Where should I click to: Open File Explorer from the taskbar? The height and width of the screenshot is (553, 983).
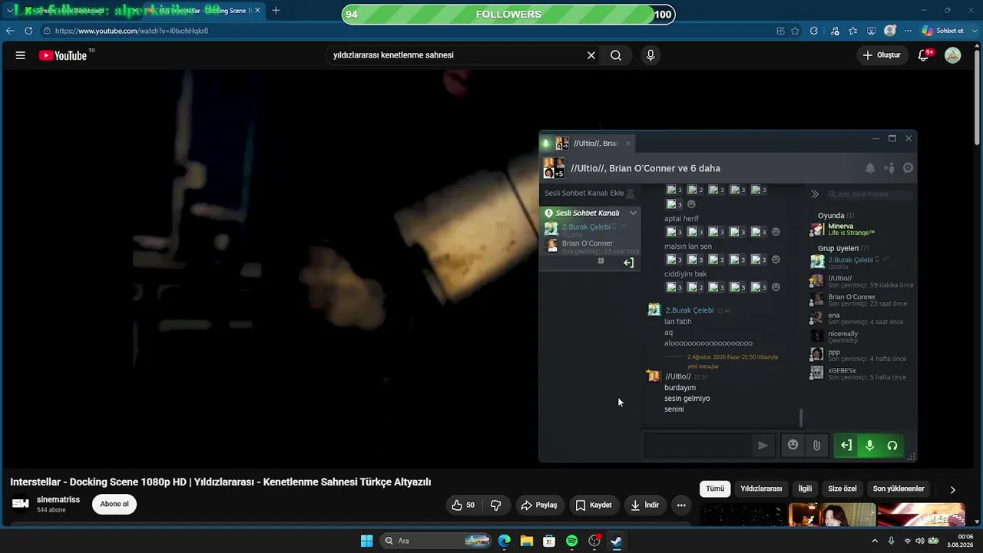tap(527, 541)
